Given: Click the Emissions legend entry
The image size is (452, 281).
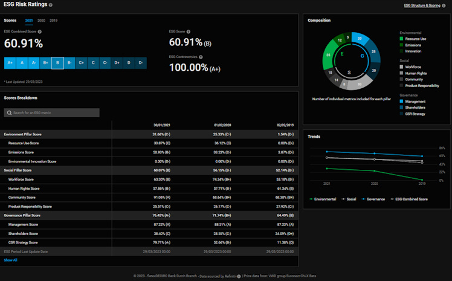Looking at the screenshot, I should point(410,45).
